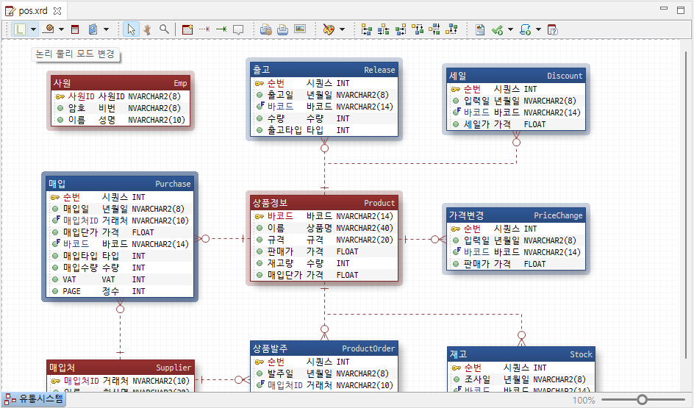Activate the magnifier zoom tool
694x408 pixels.
(164, 29)
